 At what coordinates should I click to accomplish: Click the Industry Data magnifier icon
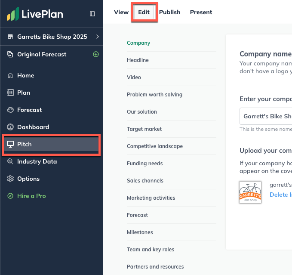10,161
